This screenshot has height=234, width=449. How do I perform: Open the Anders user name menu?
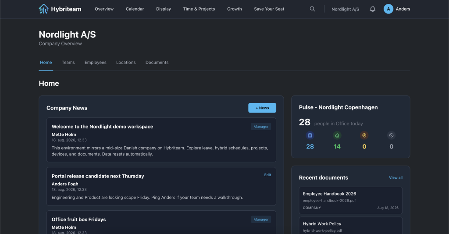[x=403, y=9]
